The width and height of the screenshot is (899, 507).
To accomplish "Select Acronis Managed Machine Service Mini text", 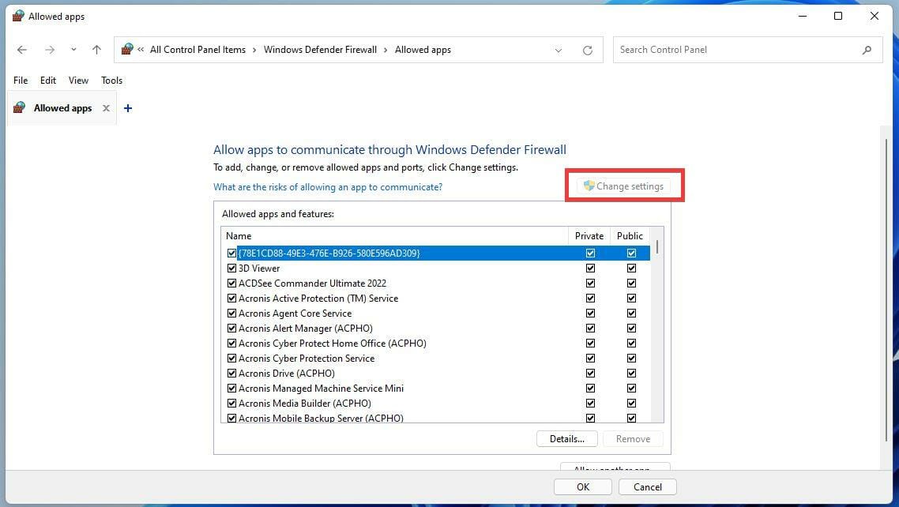I will (321, 389).
